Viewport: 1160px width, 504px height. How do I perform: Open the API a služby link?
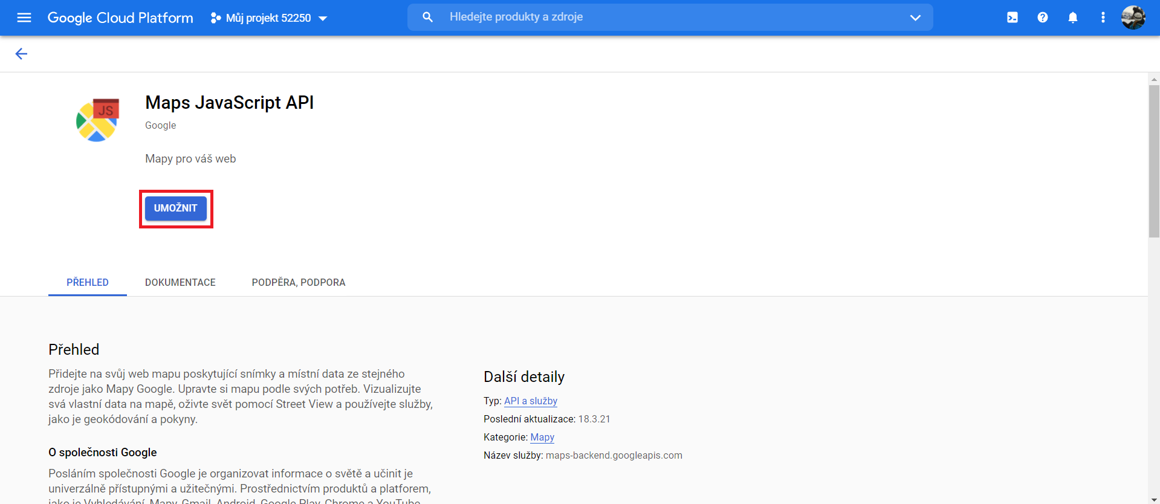pyautogui.click(x=530, y=401)
